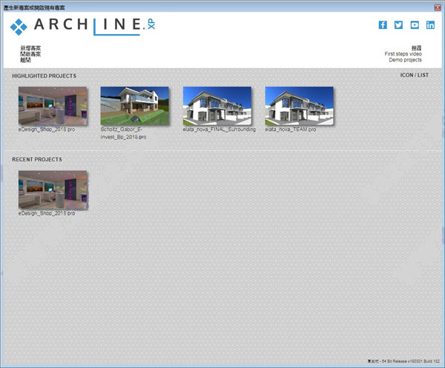This screenshot has width=445, height=368.
Task: Switch project view to LIST
Action: tap(423, 75)
